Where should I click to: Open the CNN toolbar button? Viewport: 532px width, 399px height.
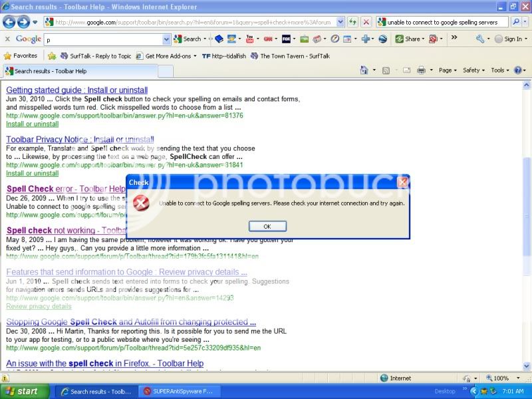pyautogui.click(x=268, y=39)
